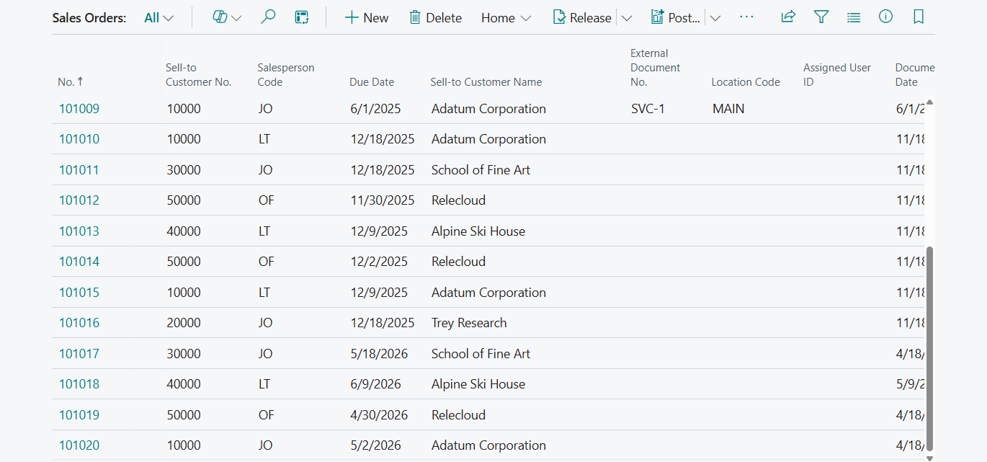Open the details information icon
The width and height of the screenshot is (987, 462).
(885, 17)
